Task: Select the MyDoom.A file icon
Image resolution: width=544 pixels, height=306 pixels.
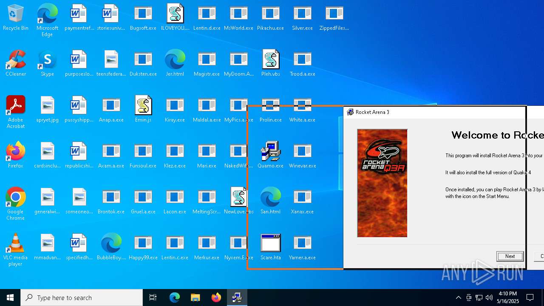Action: pyautogui.click(x=239, y=64)
